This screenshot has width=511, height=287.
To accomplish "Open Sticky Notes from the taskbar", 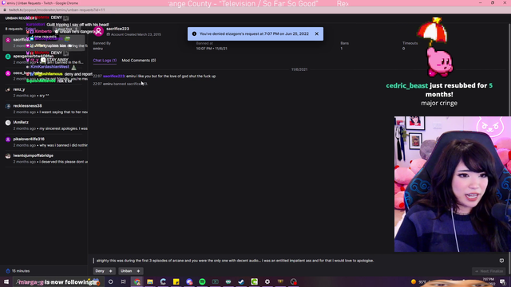I will (x=176, y=281).
